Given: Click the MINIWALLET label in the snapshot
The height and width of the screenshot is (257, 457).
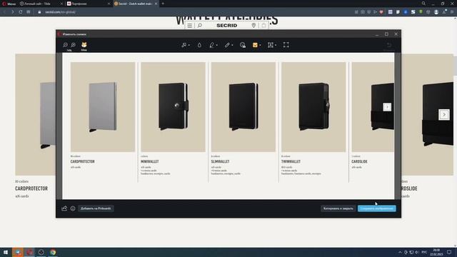Looking at the screenshot, I should (150, 161).
